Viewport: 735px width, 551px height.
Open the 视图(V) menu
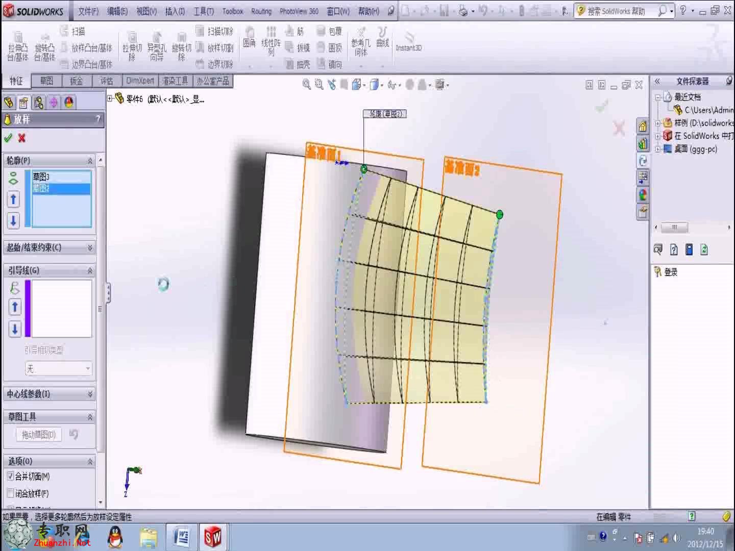pos(146,11)
